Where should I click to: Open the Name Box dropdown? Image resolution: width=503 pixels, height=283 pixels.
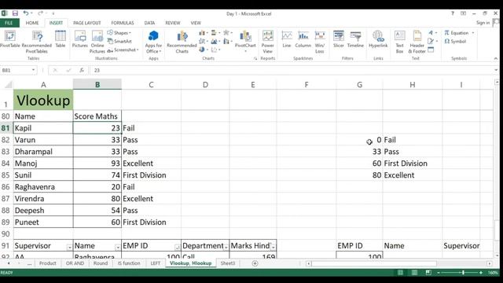pos(33,70)
